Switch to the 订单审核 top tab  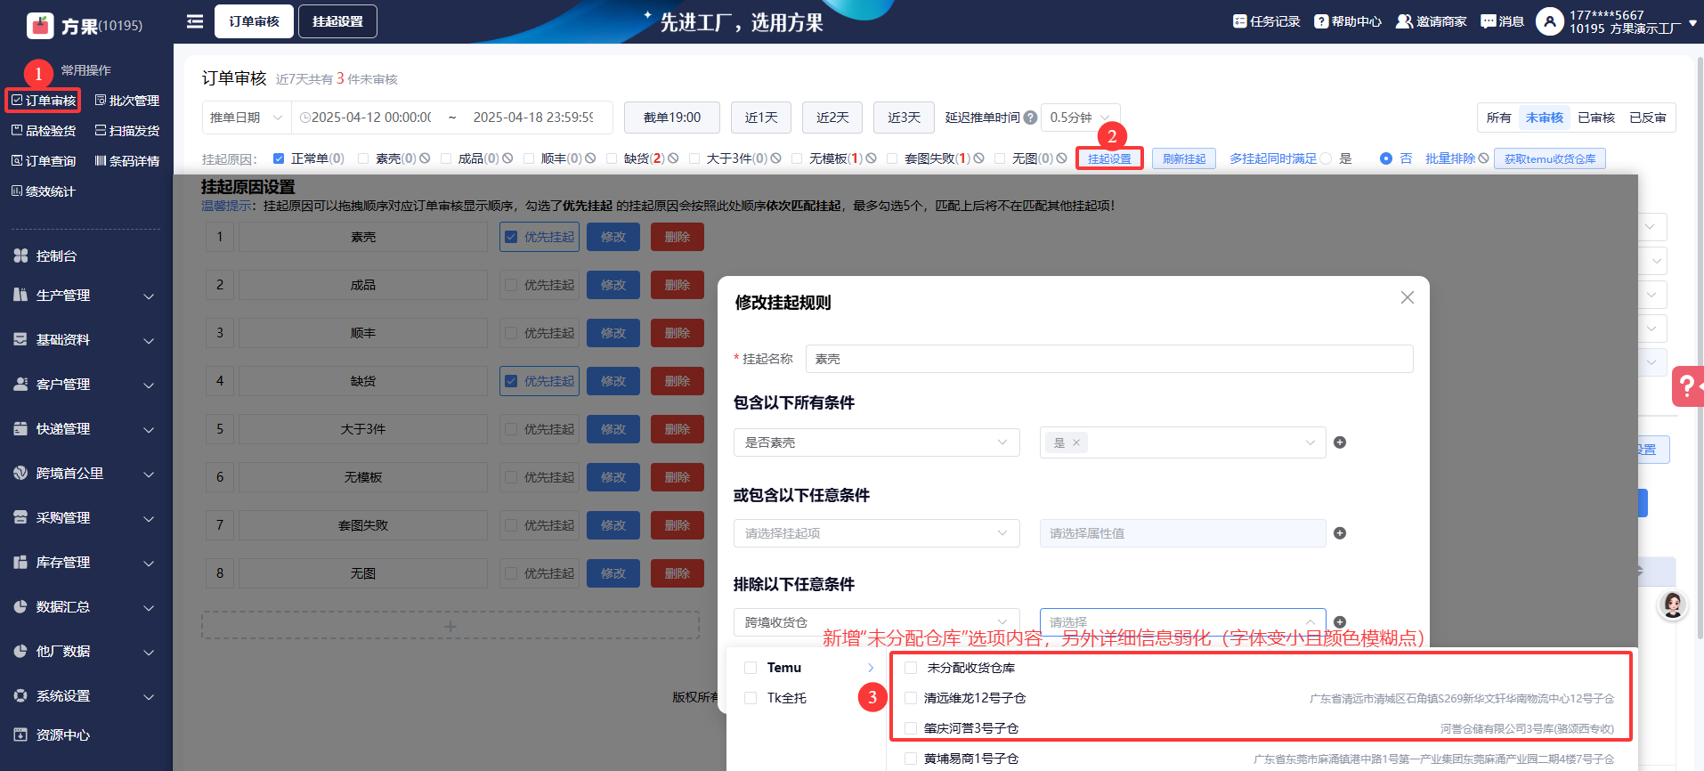(x=255, y=21)
